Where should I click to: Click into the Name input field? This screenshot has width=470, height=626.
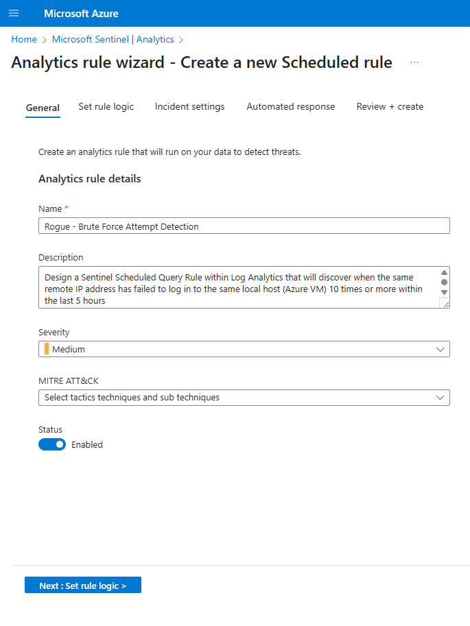tap(244, 226)
